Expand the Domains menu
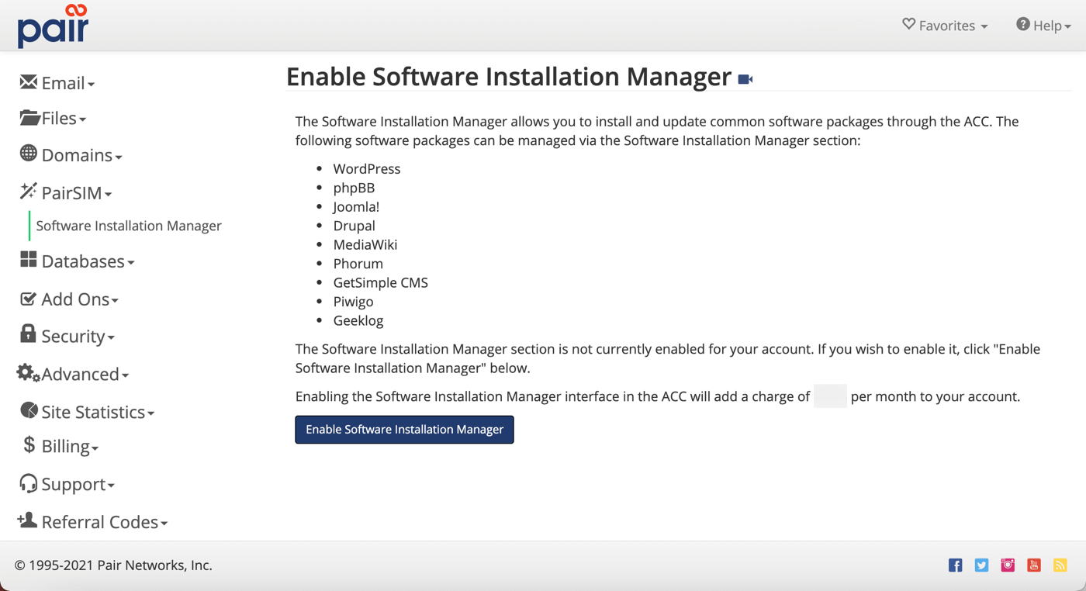The height and width of the screenshot is (591, 1086). click(71, 154)
